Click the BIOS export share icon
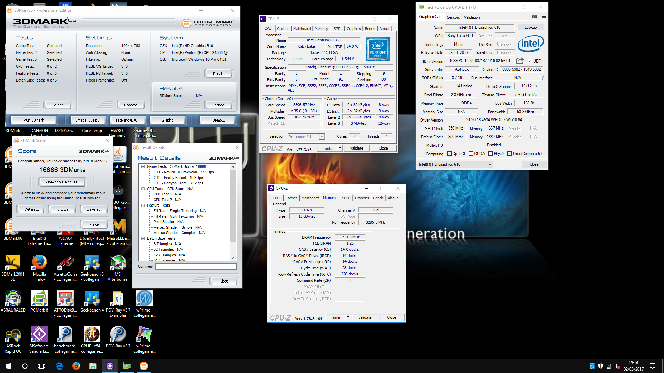The width and height of the screenshot is (664, 373). (x=519, y=61)
